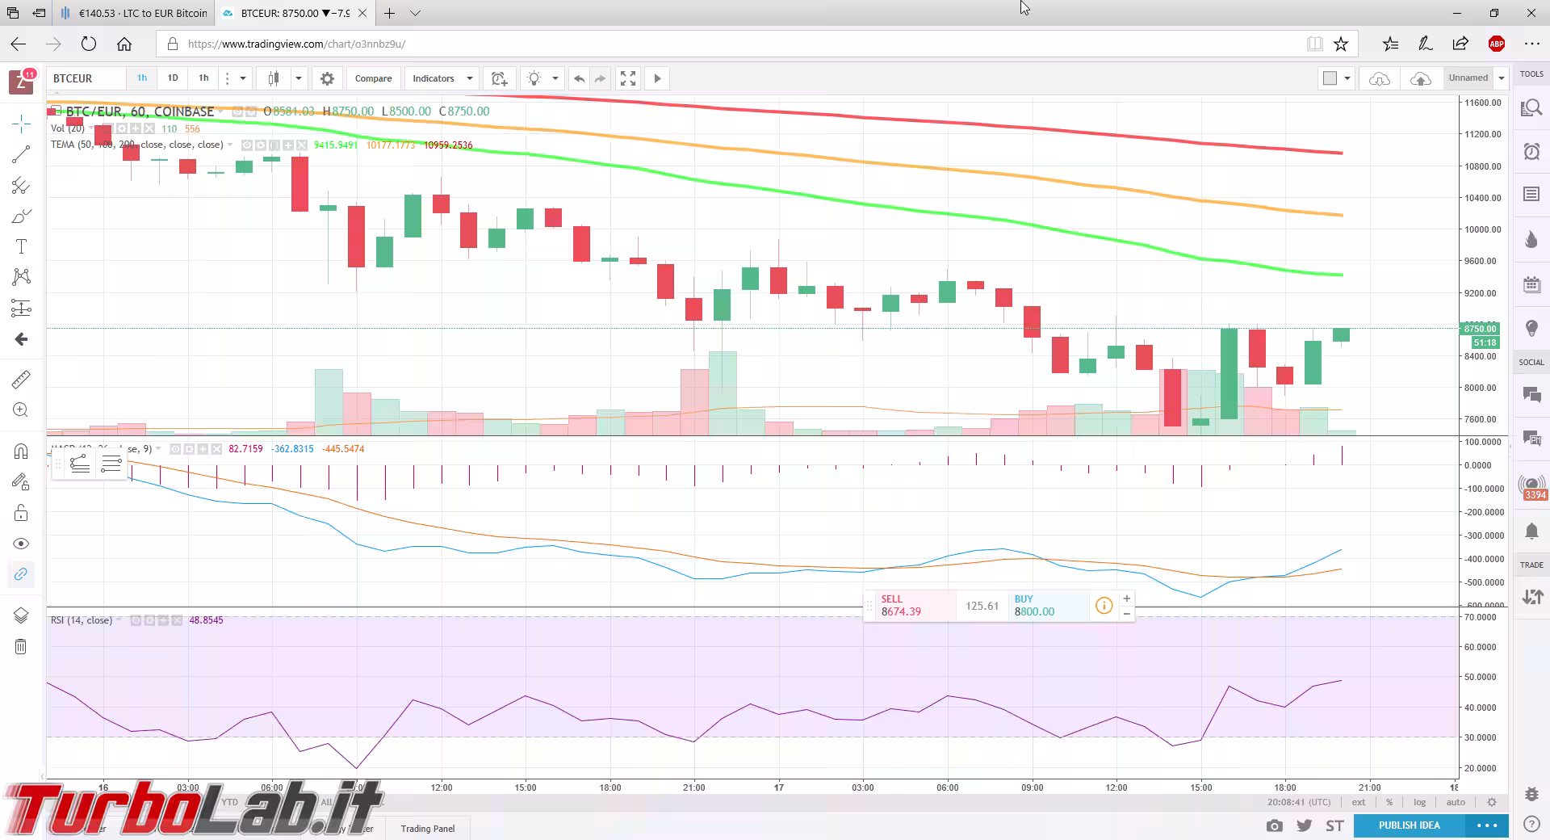Click the SELL 8674.39 button
The width and height of the screenshot is (1550, 840).
[916, 606]
